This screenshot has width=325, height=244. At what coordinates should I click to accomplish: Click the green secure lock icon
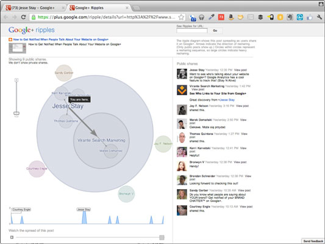tap(34, 18)
